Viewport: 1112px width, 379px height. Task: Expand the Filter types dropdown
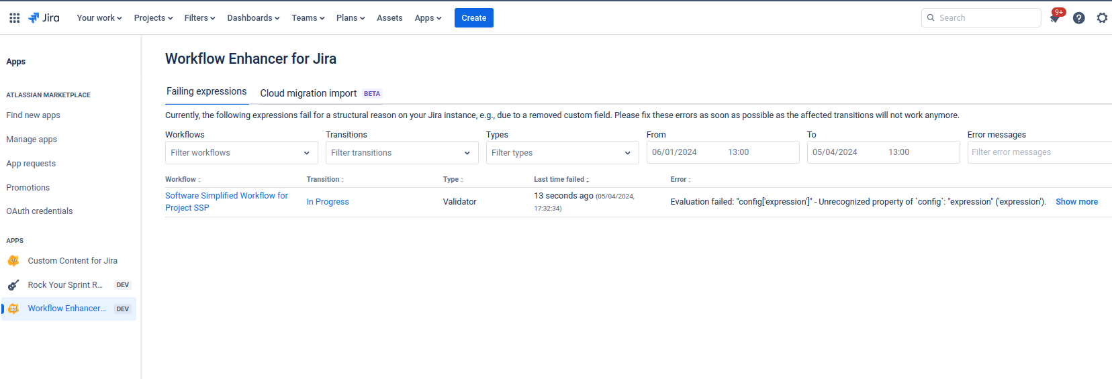(x=562, y=153)
